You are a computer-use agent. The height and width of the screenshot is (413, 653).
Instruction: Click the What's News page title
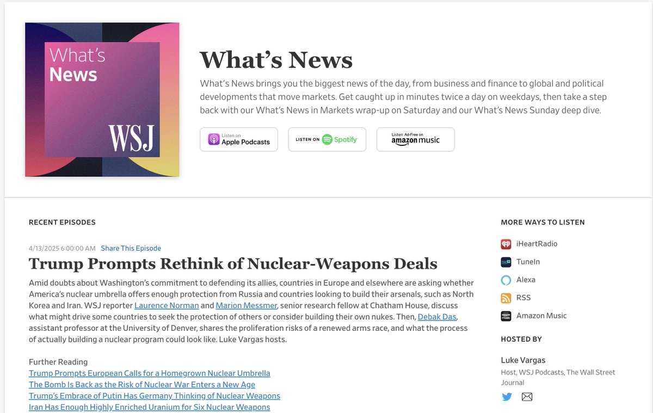coord(276,60)
